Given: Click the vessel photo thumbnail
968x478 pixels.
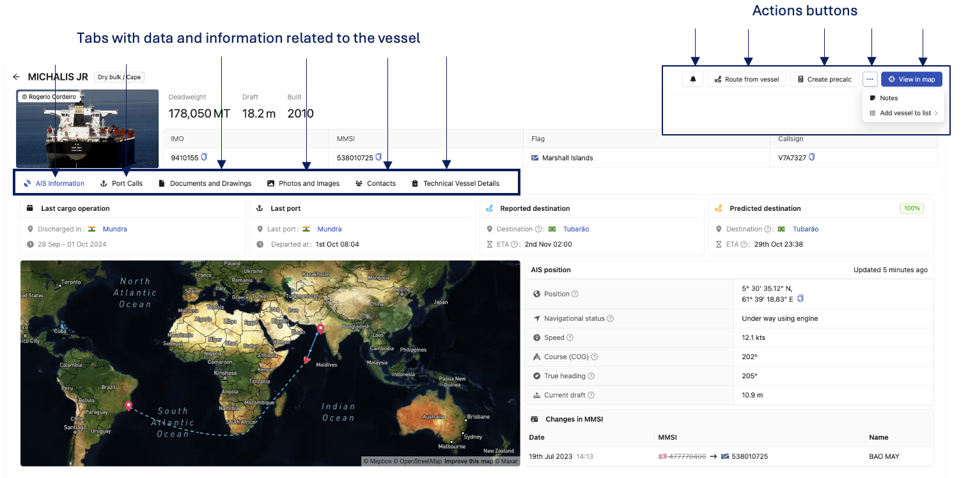Looking at the screenshot, I should pos(87,128).
